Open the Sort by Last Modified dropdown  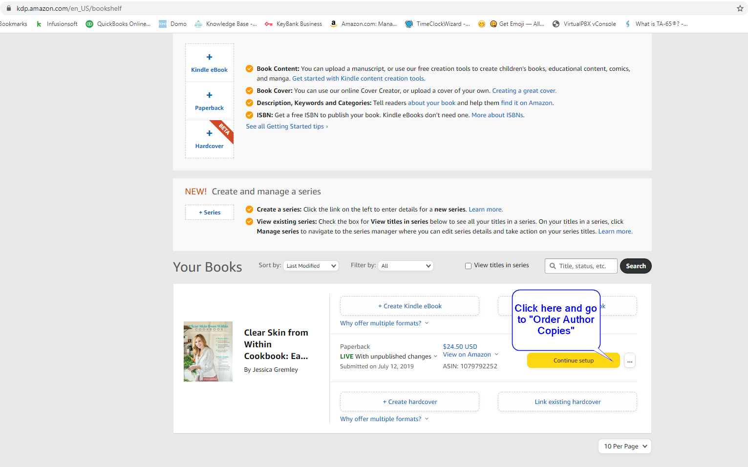pyautogui.click(x=311, y=266)
